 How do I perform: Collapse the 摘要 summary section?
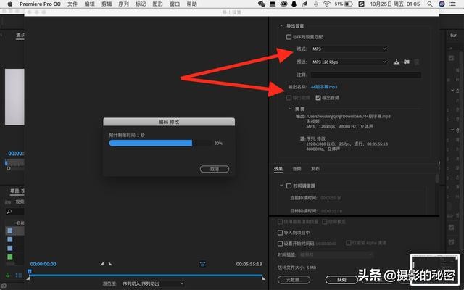[290, 109]
